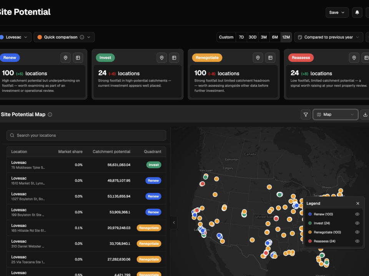Click the Quick comparison info icon
This screenshot has height=276, width=369.
tap(82, 37)
